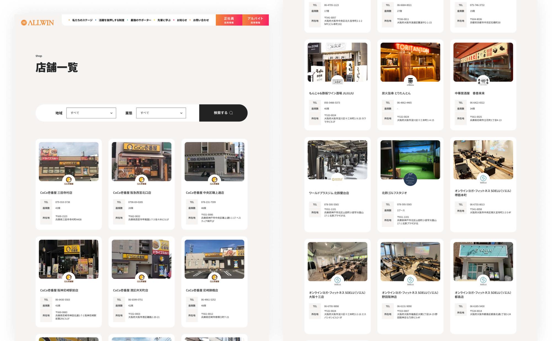Click とりたんとん logo badge on card
The width and height of the screenshot is (552, 341).
pyautogui.click(x=410, y=81)
